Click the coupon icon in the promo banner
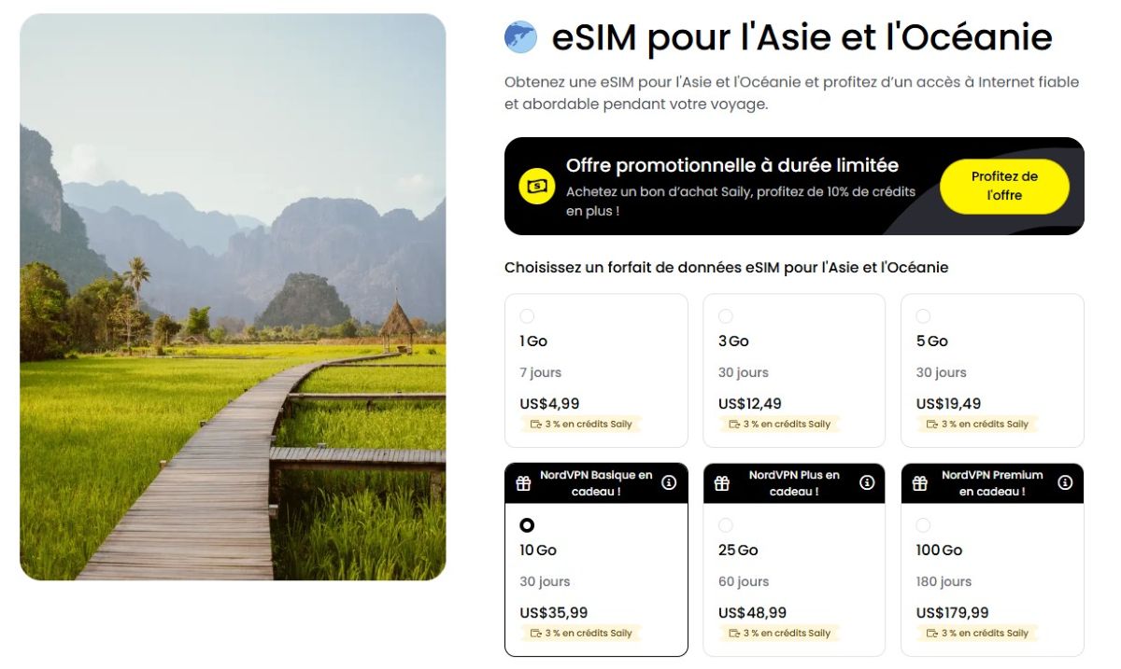Image resolution: width=1121 pixels, height=669 pixels. (535, 187)
